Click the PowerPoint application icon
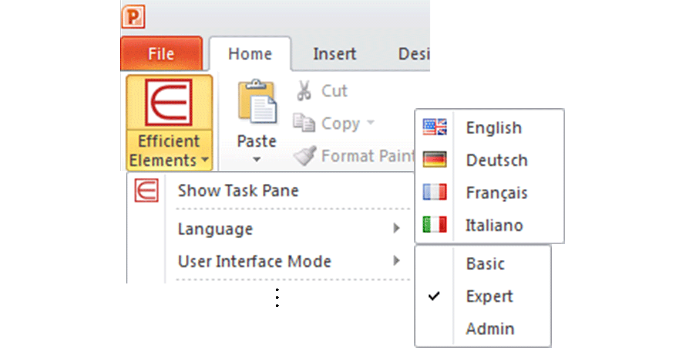Viewport: 689px width, 350px height. pos(133,17)
